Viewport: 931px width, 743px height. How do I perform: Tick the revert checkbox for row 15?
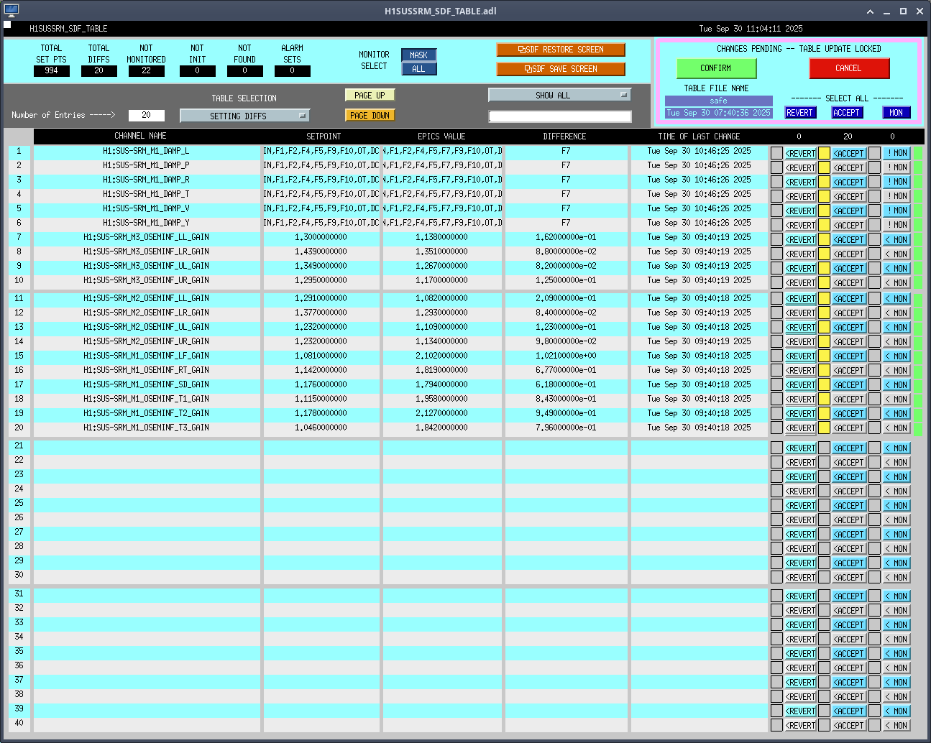tap(776, 356)
